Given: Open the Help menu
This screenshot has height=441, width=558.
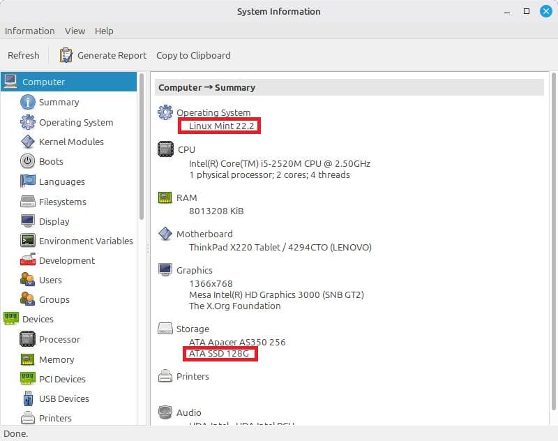Looking at the screenshot, I should [104, 31].
